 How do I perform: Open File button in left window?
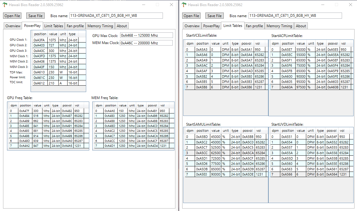(12, 16)
